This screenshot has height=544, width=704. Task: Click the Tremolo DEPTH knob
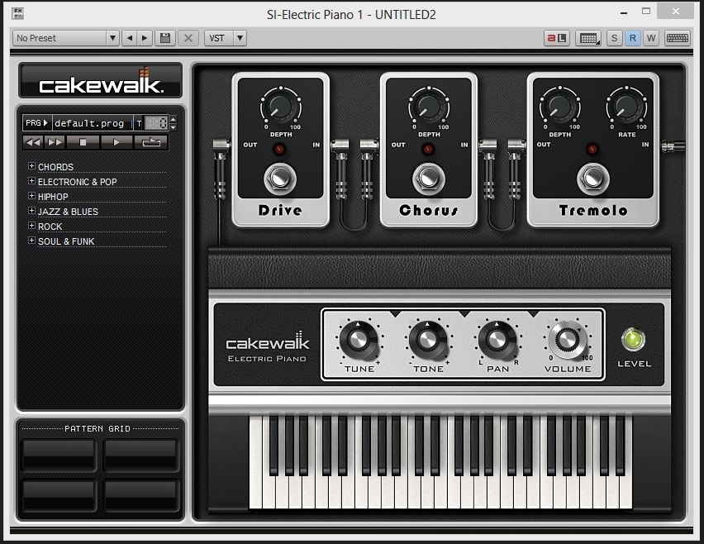point(560,107)
